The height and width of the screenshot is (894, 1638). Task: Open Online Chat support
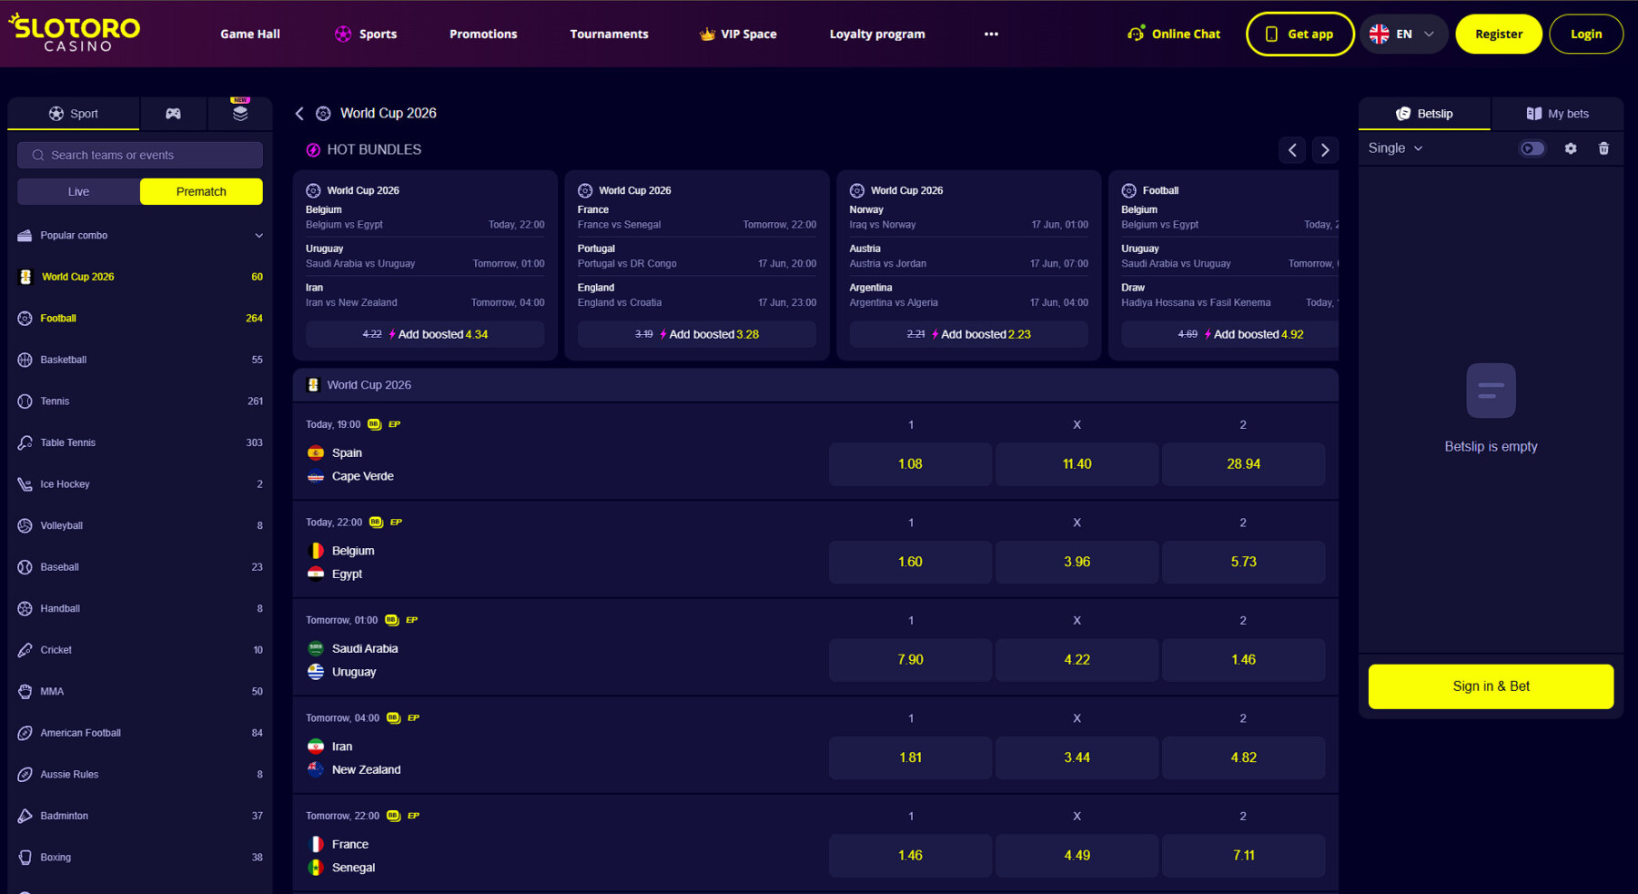pyautogui.click(x=1174, y=35)
